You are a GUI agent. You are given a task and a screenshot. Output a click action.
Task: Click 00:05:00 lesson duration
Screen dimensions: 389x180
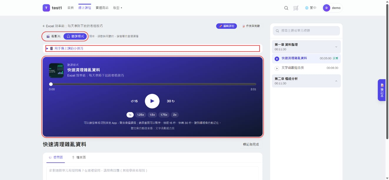tap(325, 58)
